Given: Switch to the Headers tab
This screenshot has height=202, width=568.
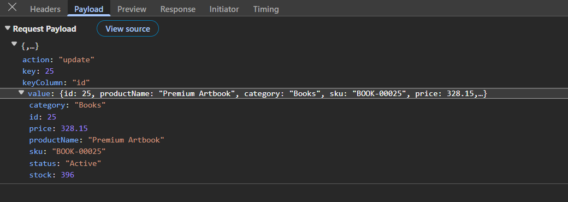Looking at the screenshot, I should click(45, 9).
